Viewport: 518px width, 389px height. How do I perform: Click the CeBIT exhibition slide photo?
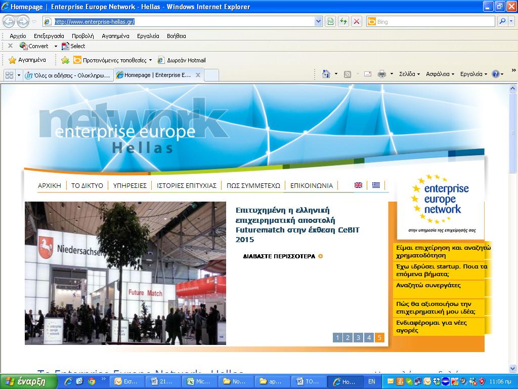(x=125, y=273)
